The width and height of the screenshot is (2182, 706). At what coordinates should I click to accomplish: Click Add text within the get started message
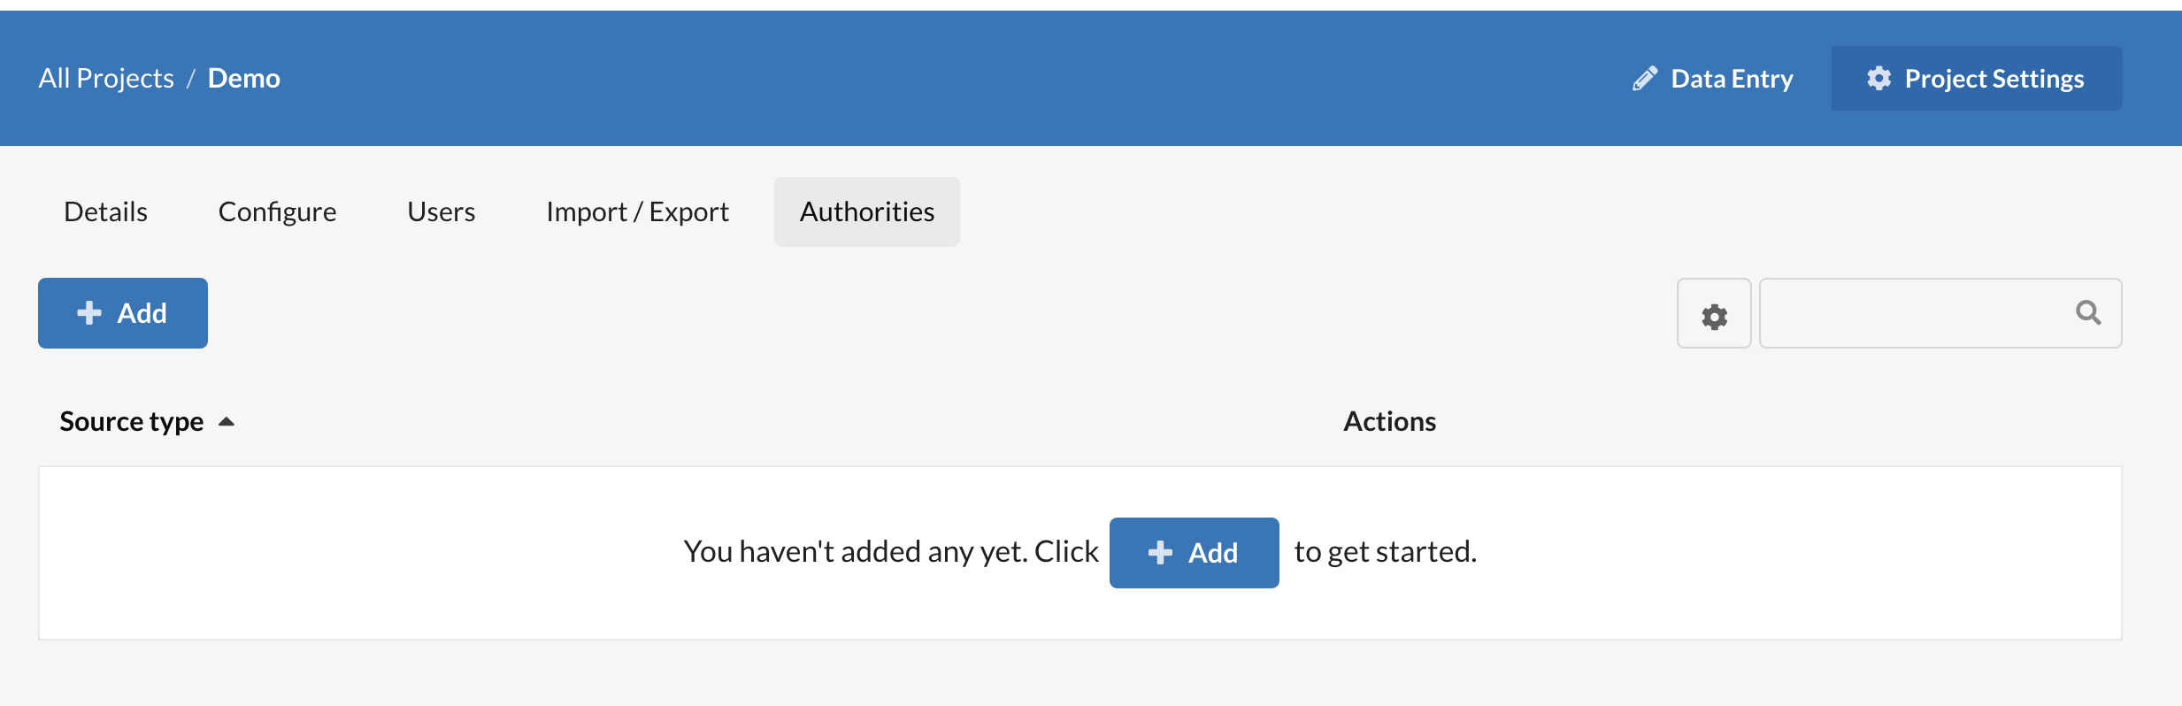(x=1213, y=553)
